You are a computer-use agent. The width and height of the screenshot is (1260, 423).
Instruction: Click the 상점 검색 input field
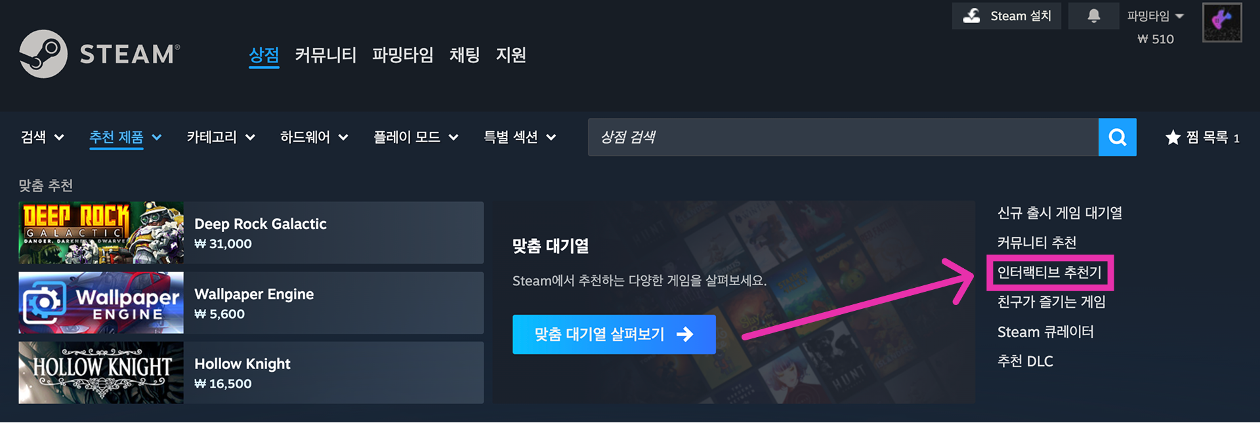[x=843, y=137]
